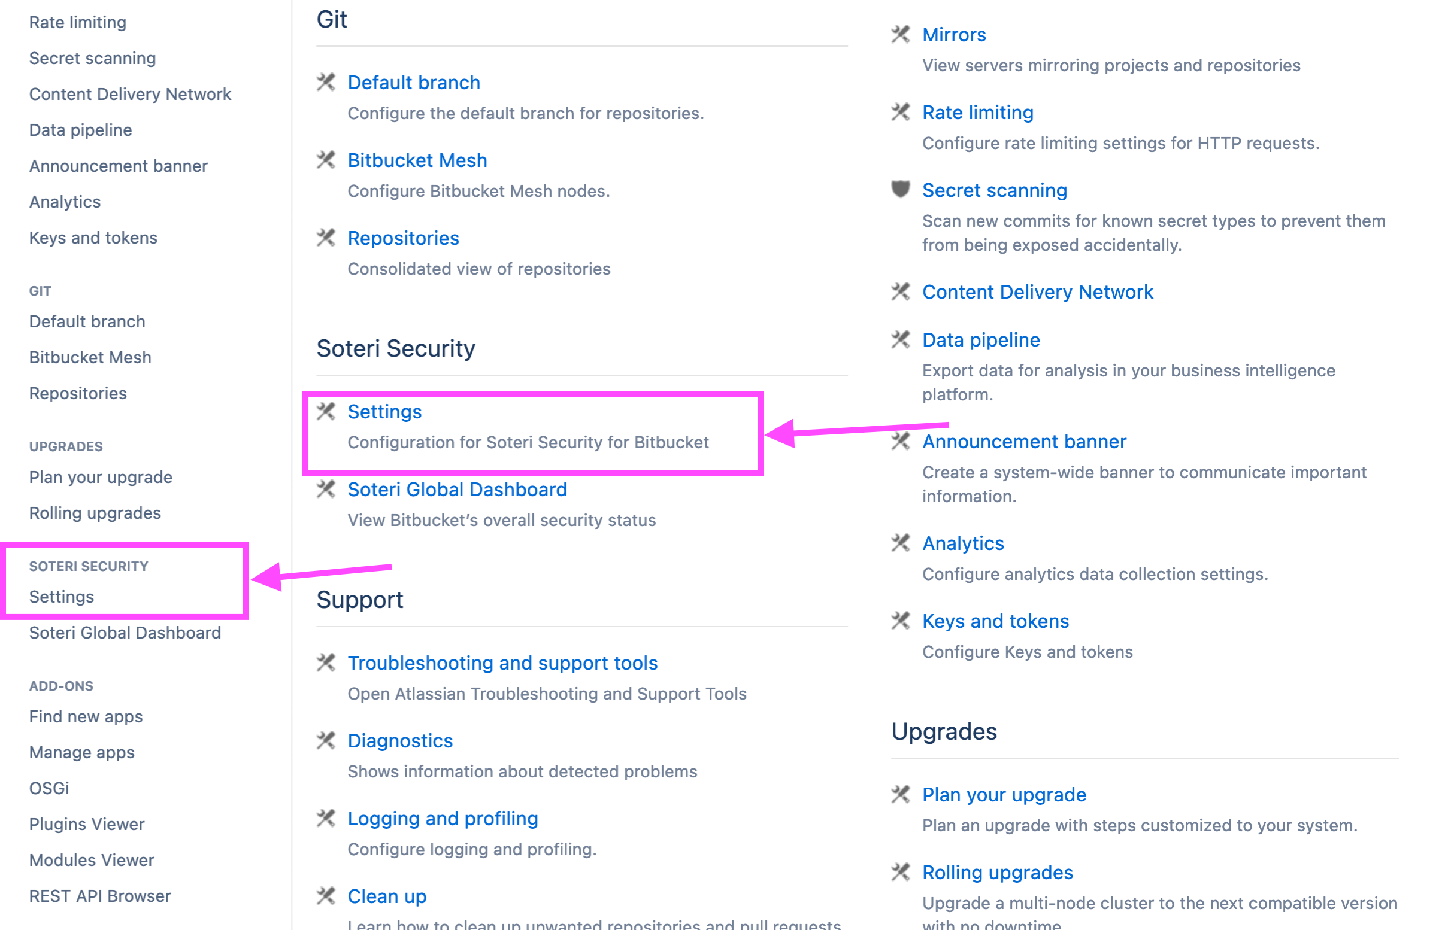The image size is (1442, 930).
Task: Click the tools icon next to Mirrors
Action: click(x=900, y=34)
